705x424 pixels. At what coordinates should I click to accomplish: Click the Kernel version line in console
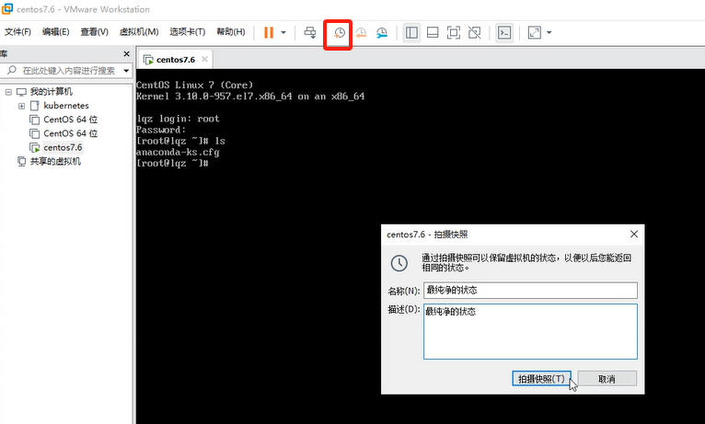click(250, 97)
